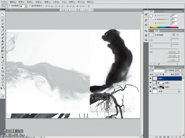Image resolution: width=185 pixels, height=138 pixels.
Task: Select the 3D Rotate tool
Action: 2,75
